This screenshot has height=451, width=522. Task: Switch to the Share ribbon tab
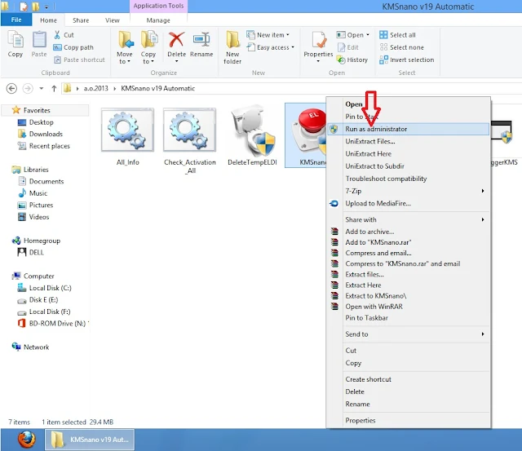[x=81, y=20]
